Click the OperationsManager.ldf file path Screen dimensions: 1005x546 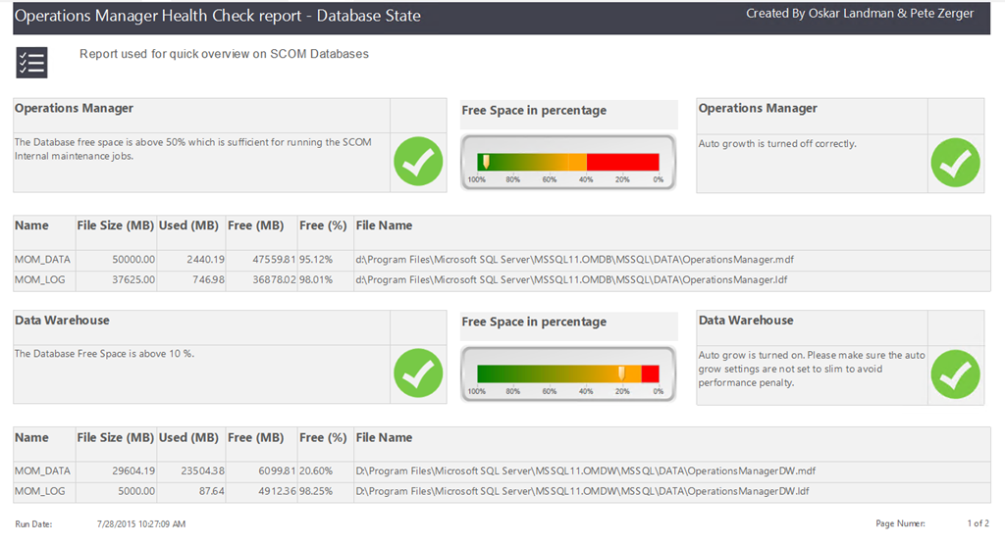572,279
